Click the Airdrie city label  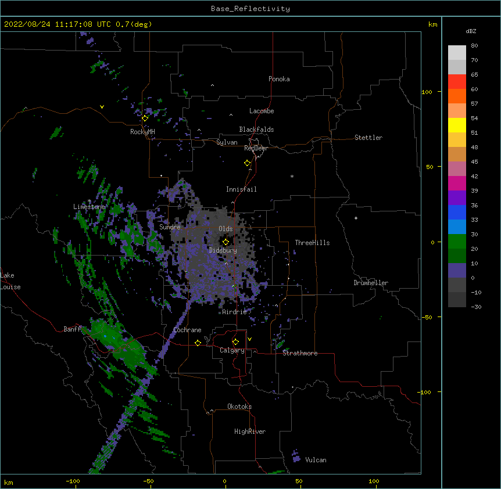tap(235, 312)
